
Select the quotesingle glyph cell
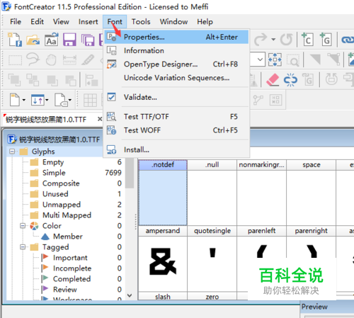click(x=212, y=259)
